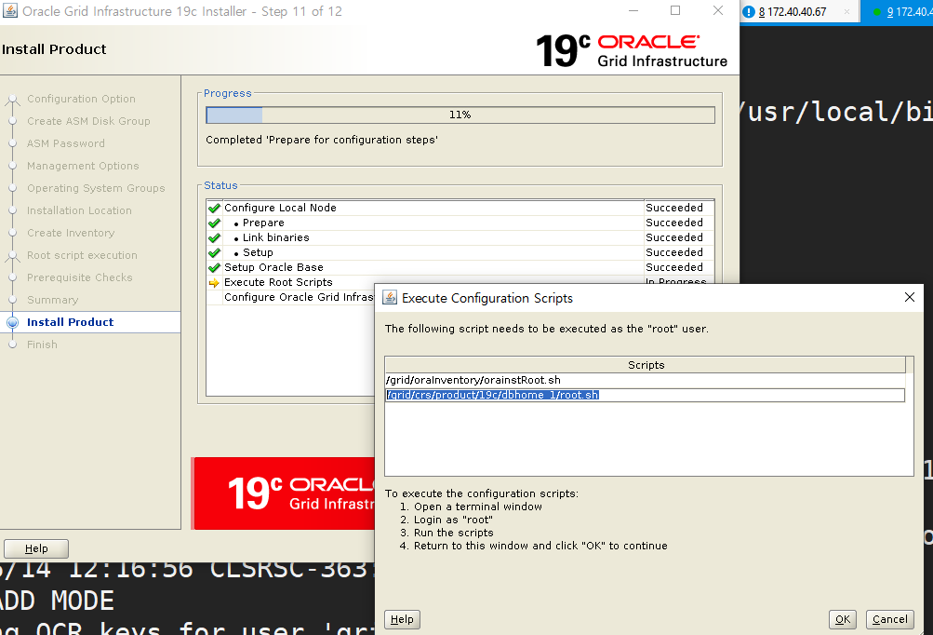
Task: Click green status dot on tab 9
Action: click(x=876, y=12)
